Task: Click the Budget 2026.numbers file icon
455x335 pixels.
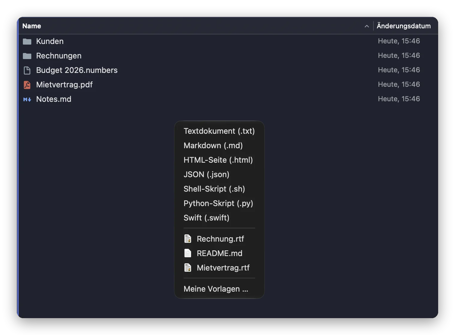Action: [27, 70]
